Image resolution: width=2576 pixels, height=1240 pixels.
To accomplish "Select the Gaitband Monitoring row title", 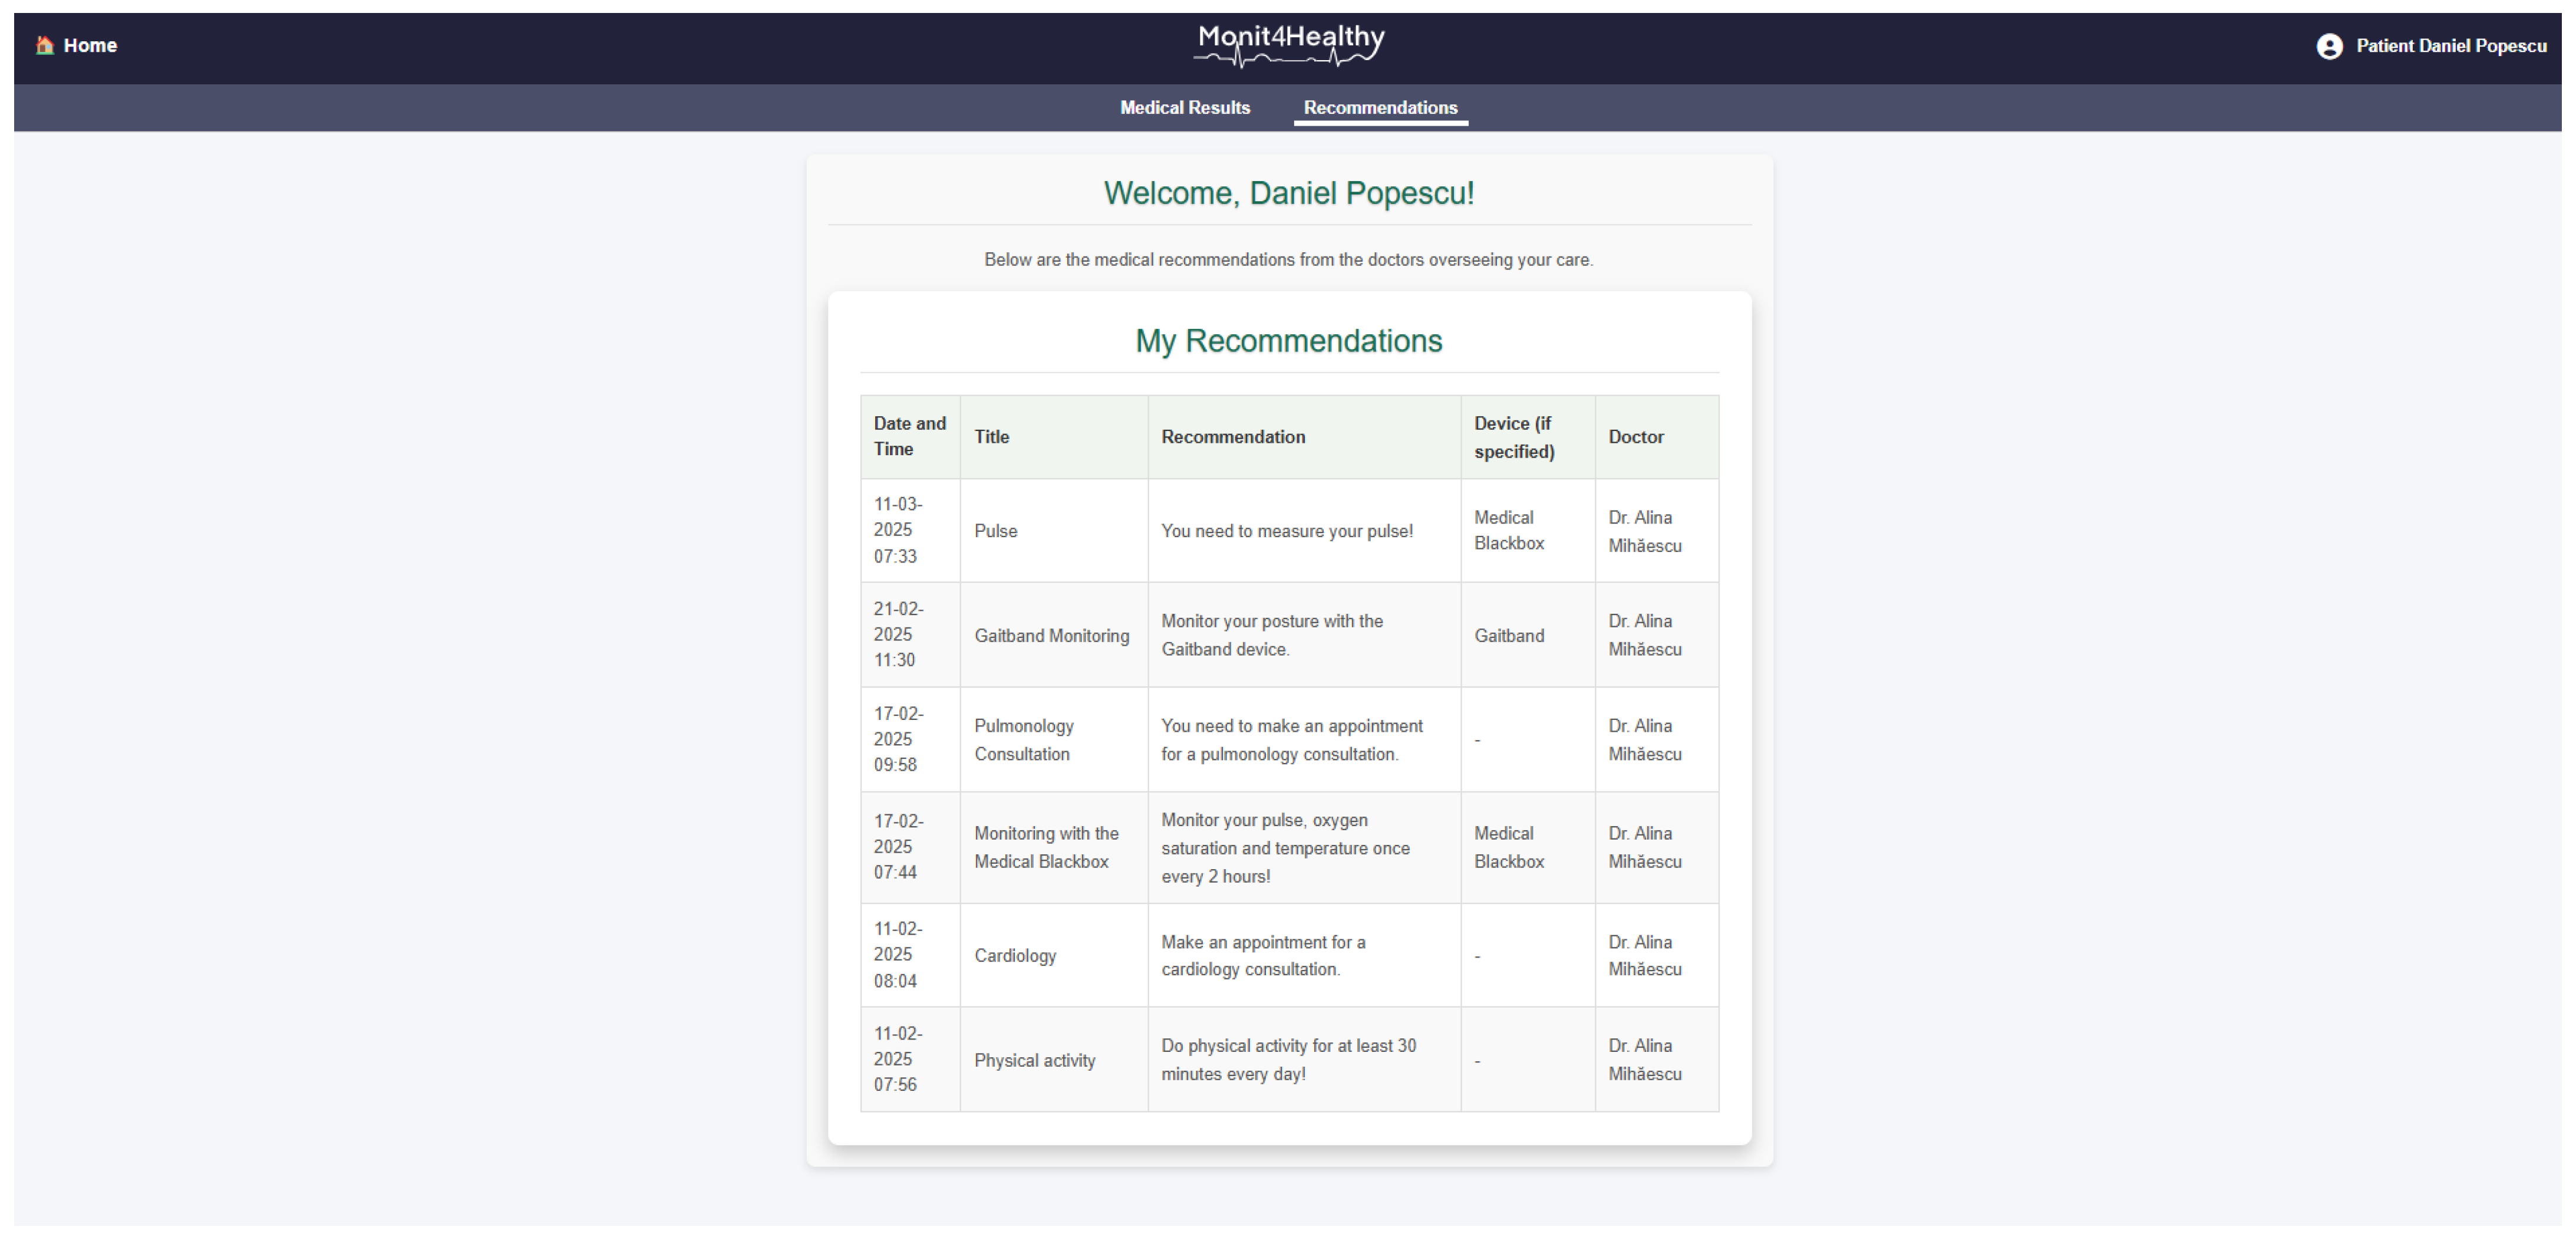I will (x=1051, y=636).
